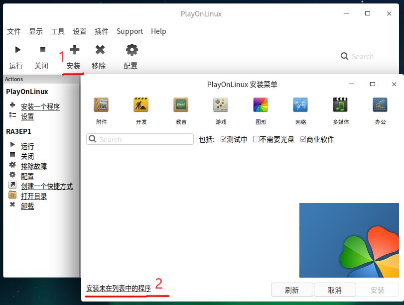This screenshot has width=404, height=305.
Task: Select the Multimedia (多媒体) category icon
Action: 340,105
